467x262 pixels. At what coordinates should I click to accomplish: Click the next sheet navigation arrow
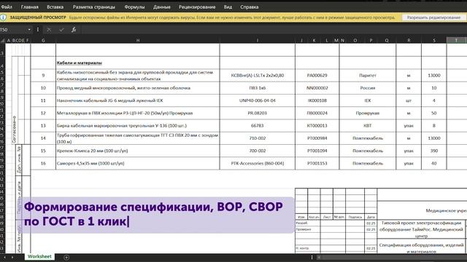pyautogui.click(x=12, y=257)
